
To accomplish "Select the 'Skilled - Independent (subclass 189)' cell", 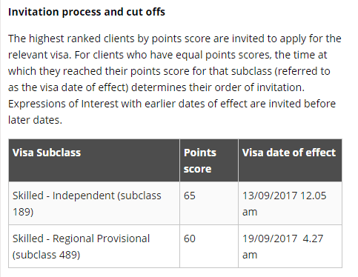I will [94, 204].
